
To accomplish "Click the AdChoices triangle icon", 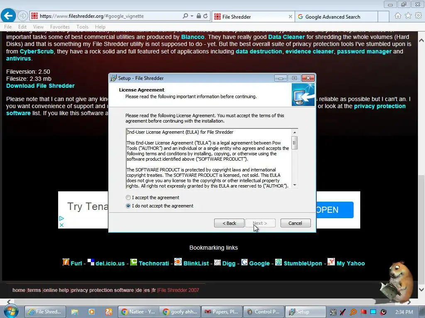I will (61, 218).
